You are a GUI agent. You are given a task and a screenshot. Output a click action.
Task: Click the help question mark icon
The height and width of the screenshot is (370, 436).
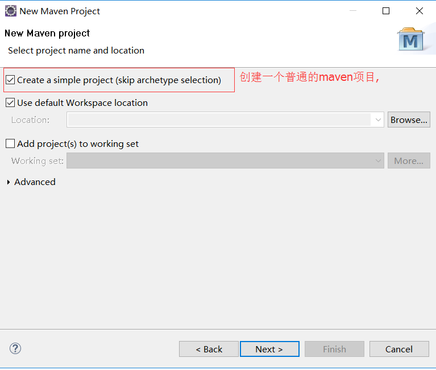15,348
